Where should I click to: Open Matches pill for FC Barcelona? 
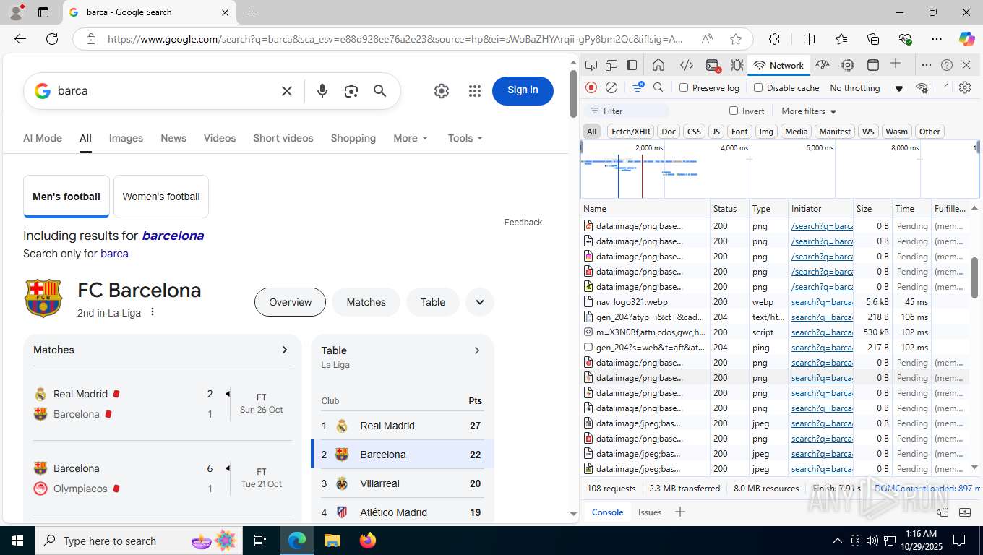coord(366,302)
